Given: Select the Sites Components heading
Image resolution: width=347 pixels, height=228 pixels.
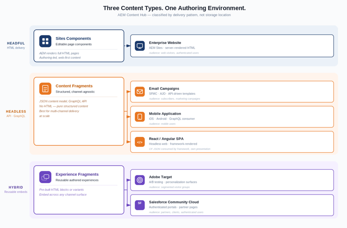Looking at the screenshot, I should click(73, 38).
